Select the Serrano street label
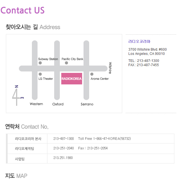 tap(87, 104)
